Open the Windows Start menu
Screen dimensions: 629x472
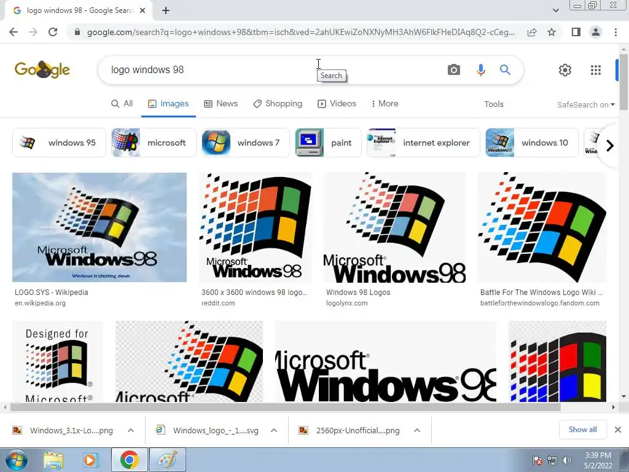point(17,460)
